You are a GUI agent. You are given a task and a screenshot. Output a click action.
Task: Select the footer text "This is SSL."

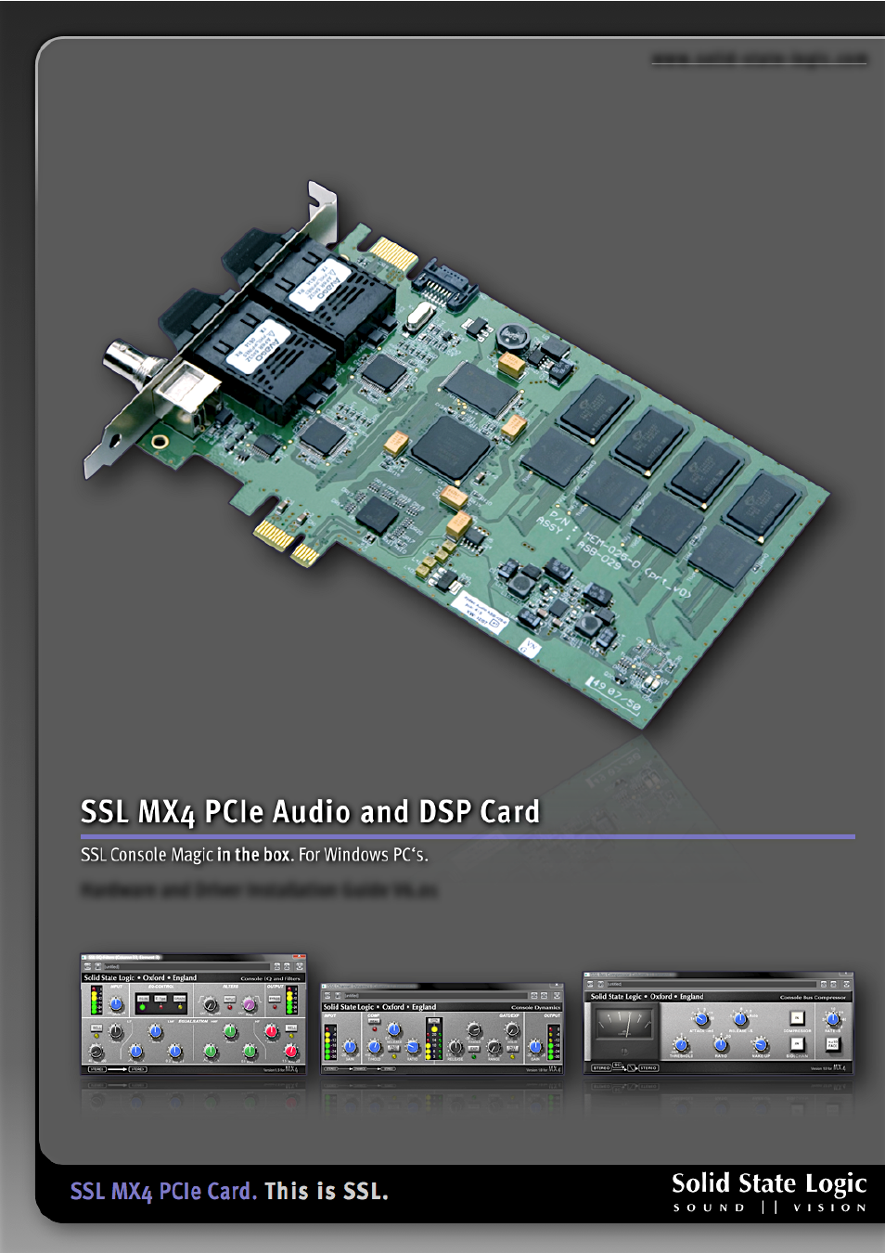click(327, 1191)
